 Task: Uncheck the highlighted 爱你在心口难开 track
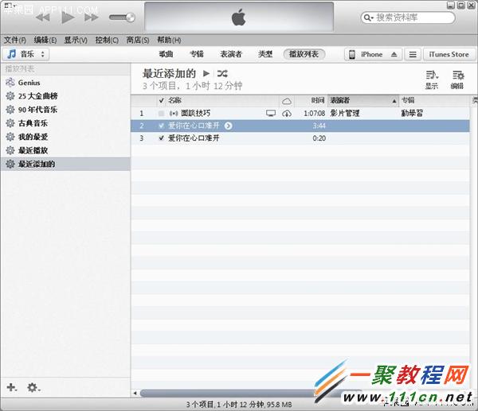tap(161, 126)
